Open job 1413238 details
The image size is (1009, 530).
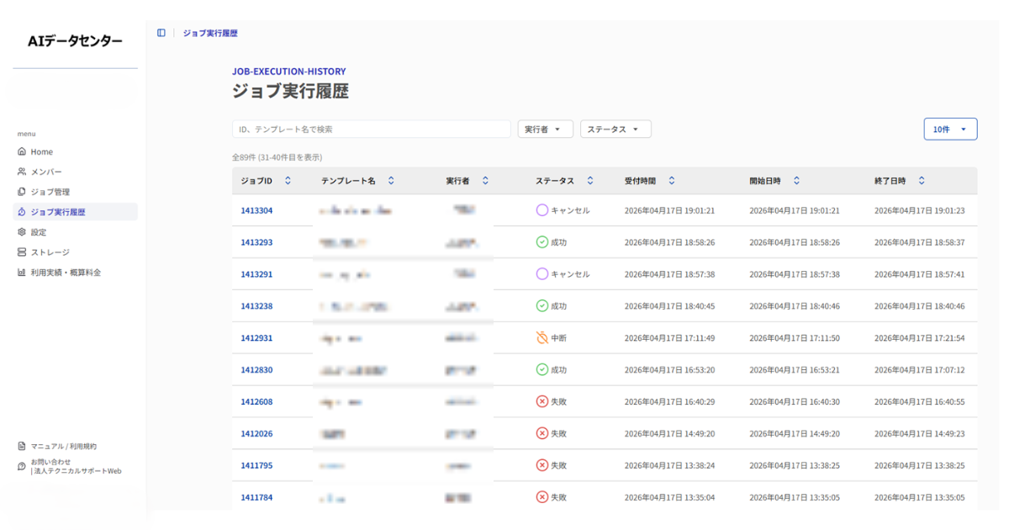coord(256,306)
